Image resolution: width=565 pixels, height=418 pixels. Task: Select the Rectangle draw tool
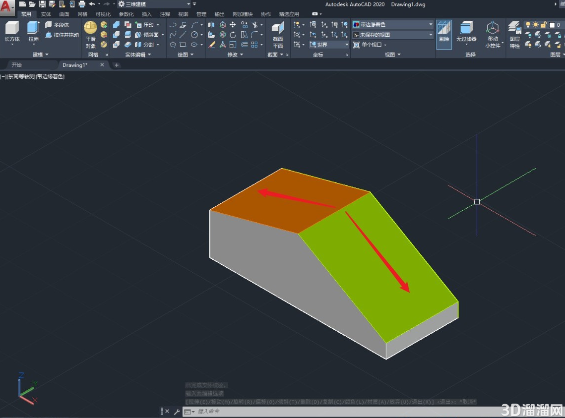(183, 45)
